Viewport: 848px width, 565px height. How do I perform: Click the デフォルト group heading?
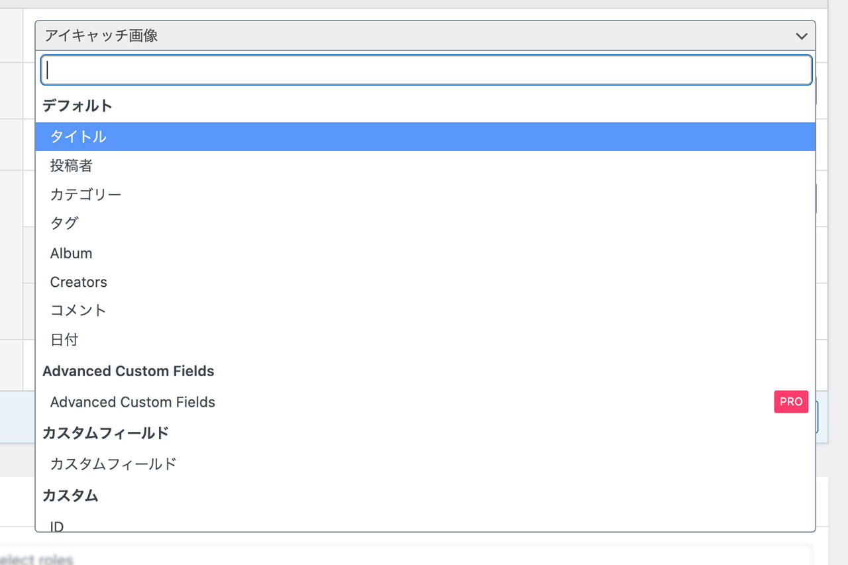click(x=78, y=105)
